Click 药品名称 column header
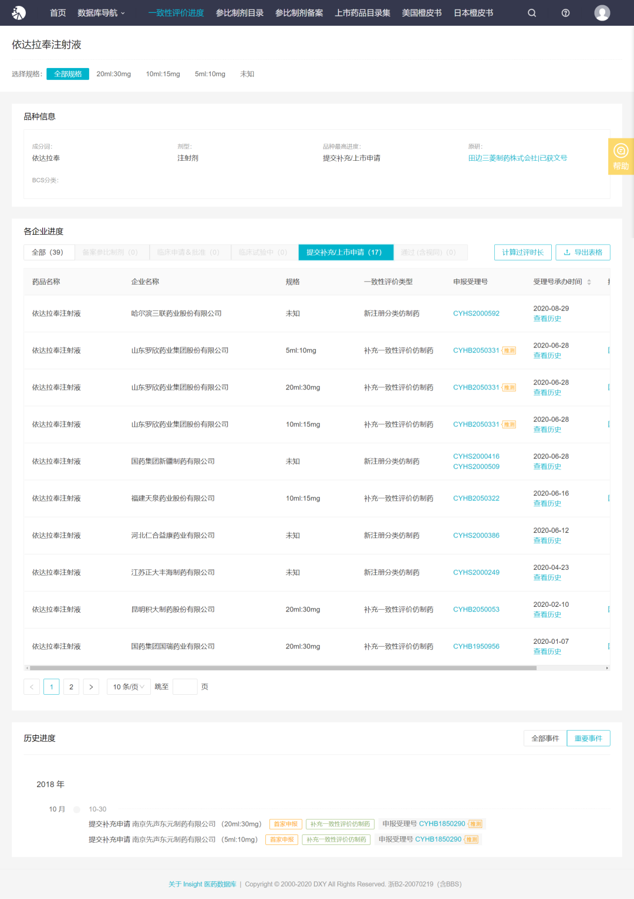This screenshot has height=899, width=634. (x=46, y=282)
